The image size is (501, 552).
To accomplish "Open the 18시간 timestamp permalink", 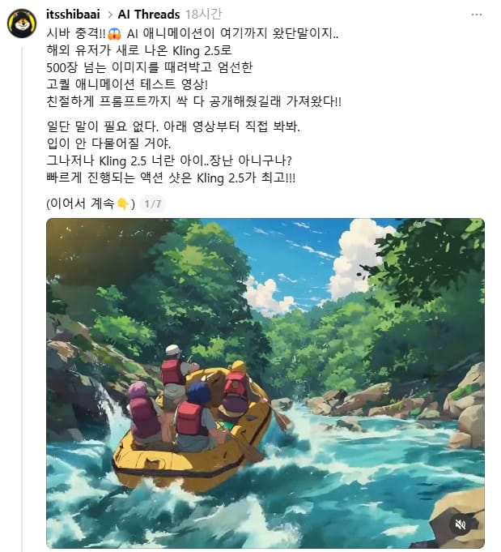I will tap(204, 15).
